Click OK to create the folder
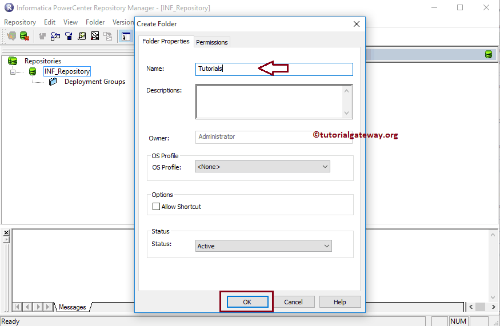 click(247, 302)
